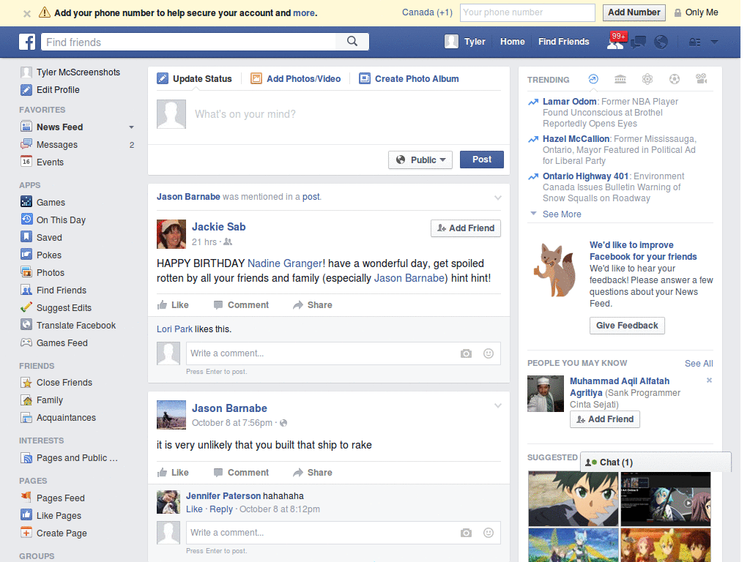Viewport: 750px width, 562px height.
Task: Click the Add Number button
Action: pyautogui.click(x=634, y=12)
